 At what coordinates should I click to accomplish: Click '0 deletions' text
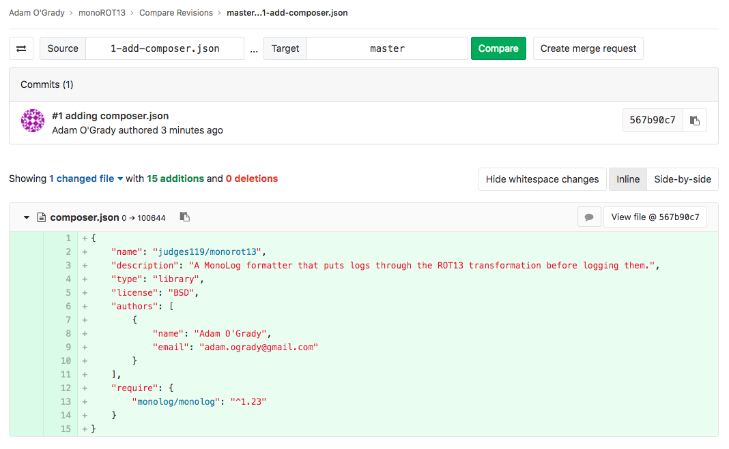click(x=251, y=179)
